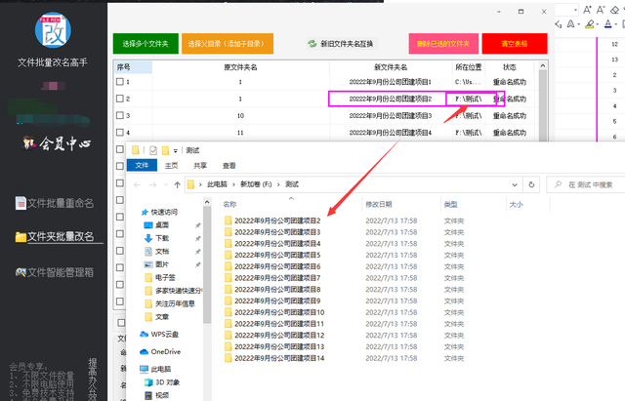Open OneDrive in navigation pane
Image resolution: width=625 pixels, height=401 pixels.
click(160, 351)
